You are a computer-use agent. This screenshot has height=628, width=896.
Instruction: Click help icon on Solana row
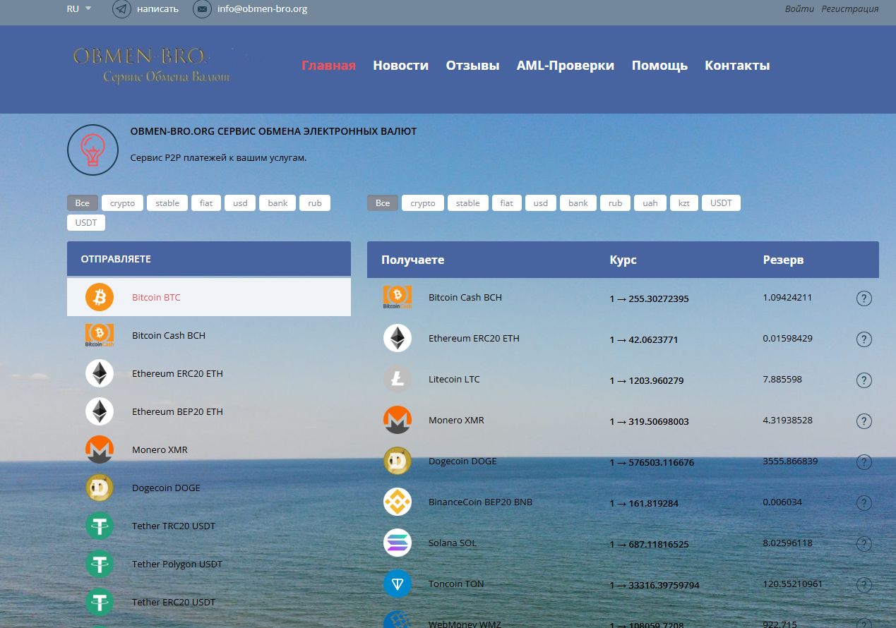tap(864, 544)
